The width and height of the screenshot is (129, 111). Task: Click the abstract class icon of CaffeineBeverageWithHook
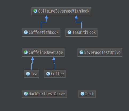[x=35, y=11]
